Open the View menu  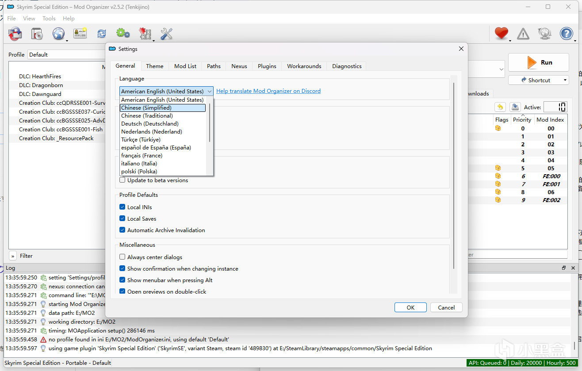29,18
